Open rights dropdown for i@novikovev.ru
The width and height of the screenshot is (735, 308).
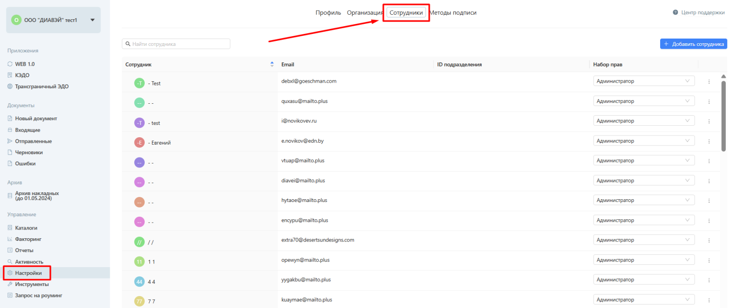tap(643, 121)
